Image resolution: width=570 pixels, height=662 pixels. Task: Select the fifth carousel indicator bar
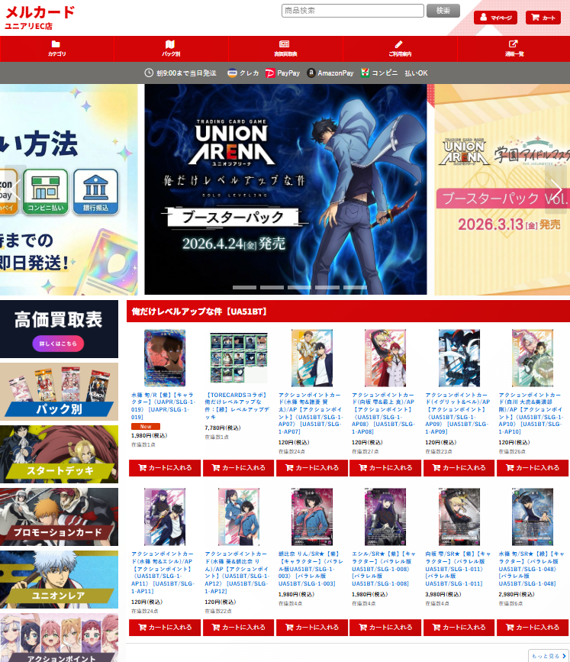click(x=355, y=287)
